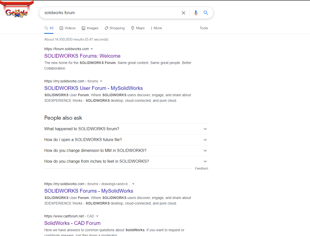Open the Shopping tab
Screen dimensions: 310x236
(115, 28)
